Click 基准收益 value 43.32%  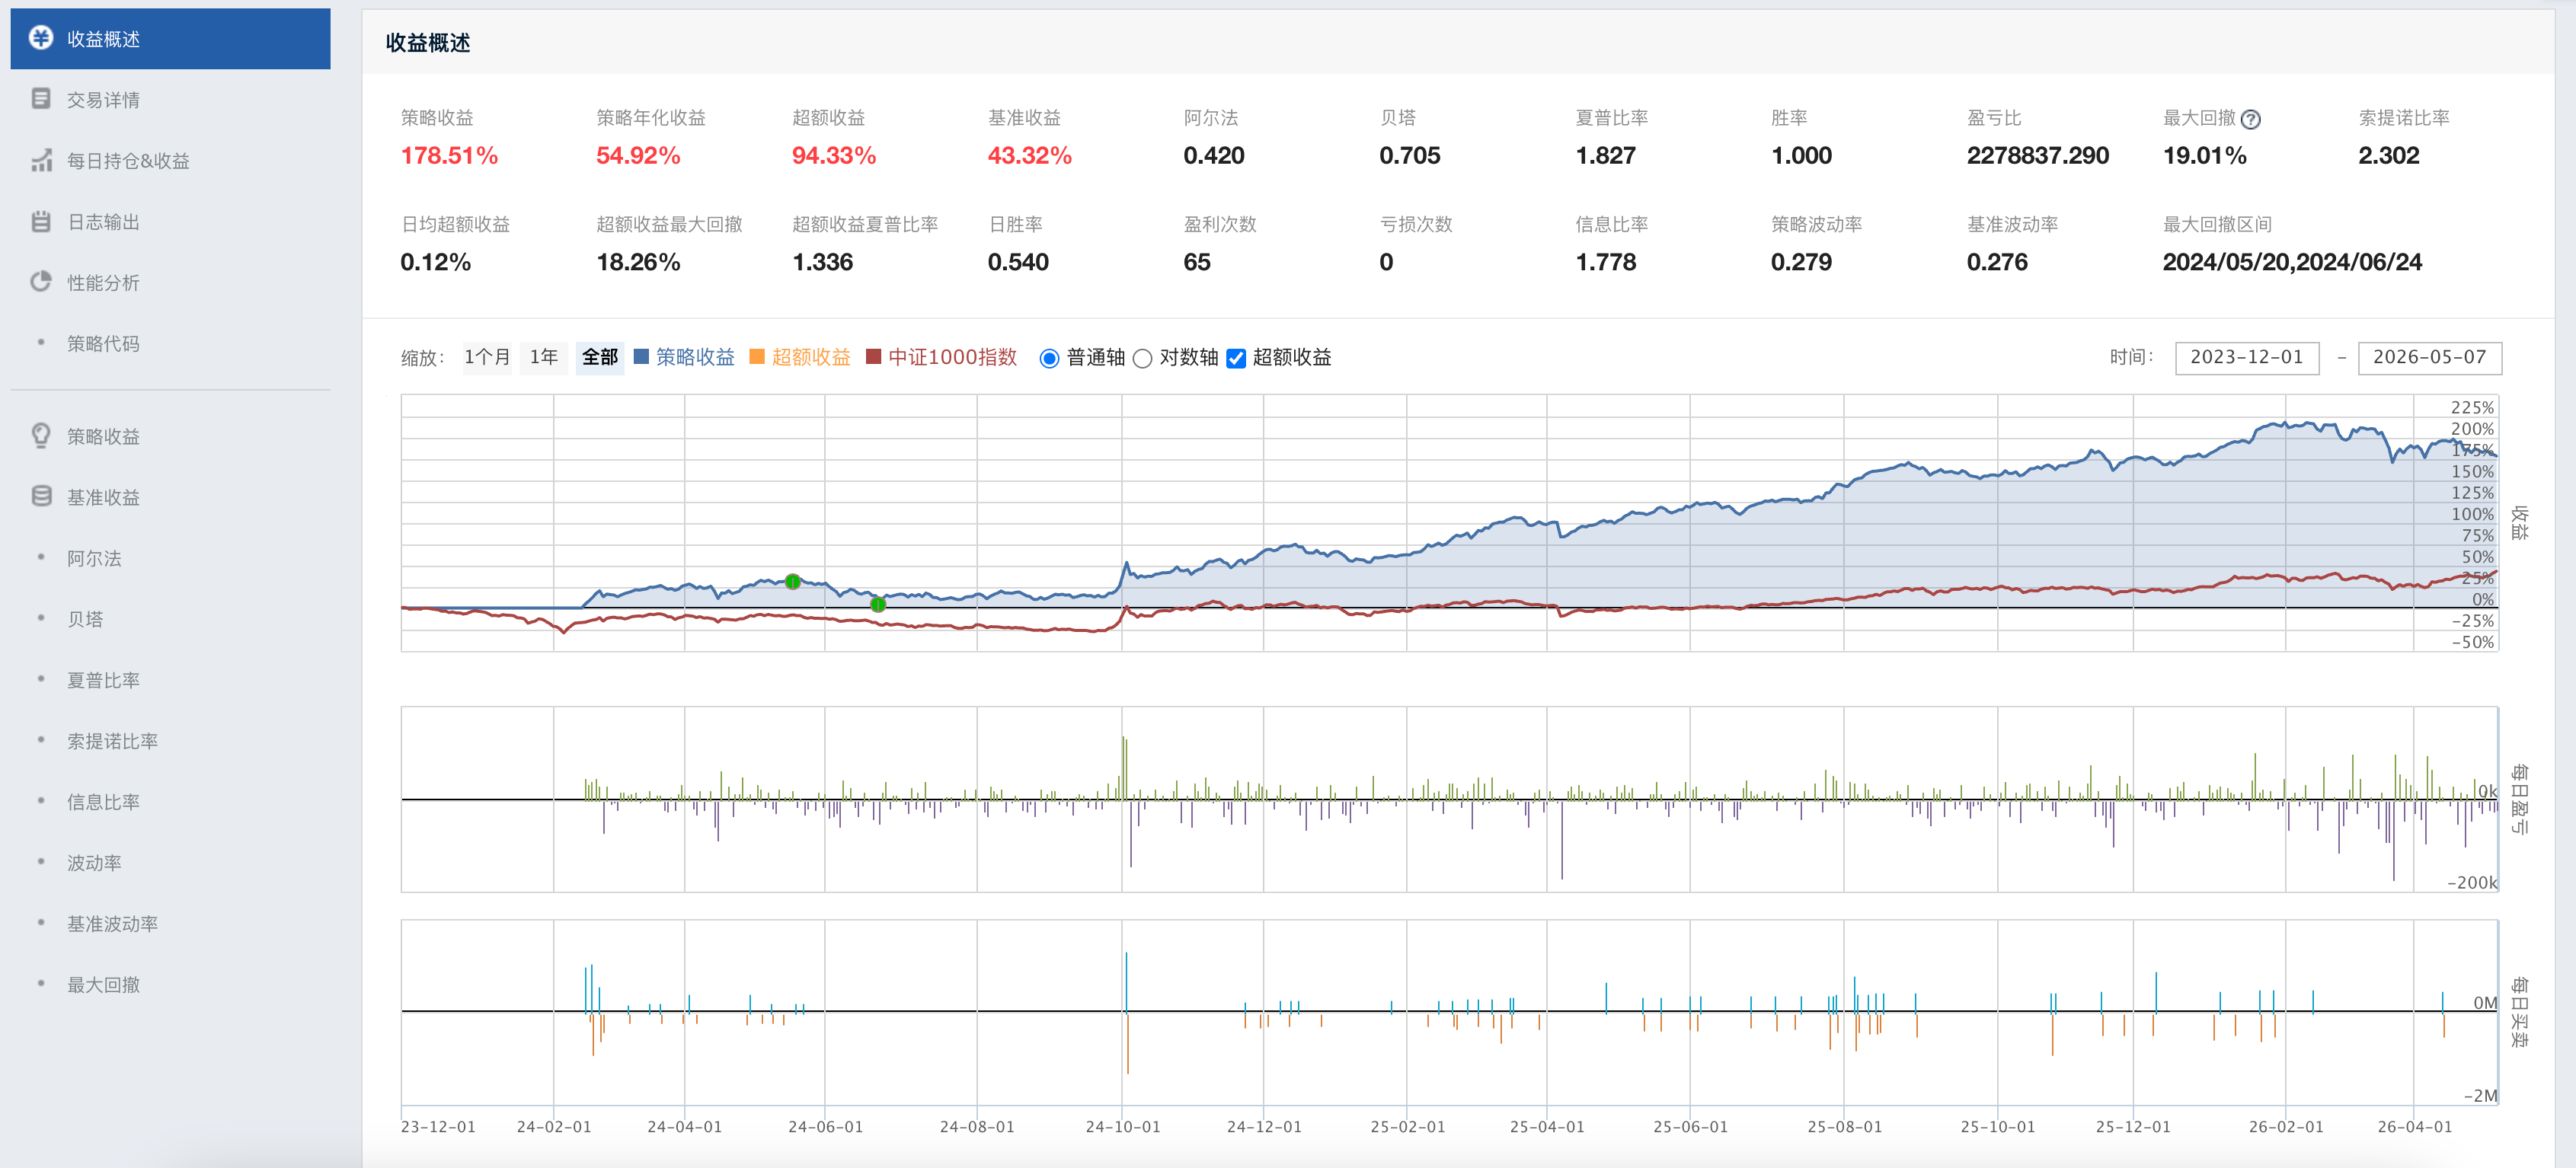pyautogui.click(x=1030, y=156)
